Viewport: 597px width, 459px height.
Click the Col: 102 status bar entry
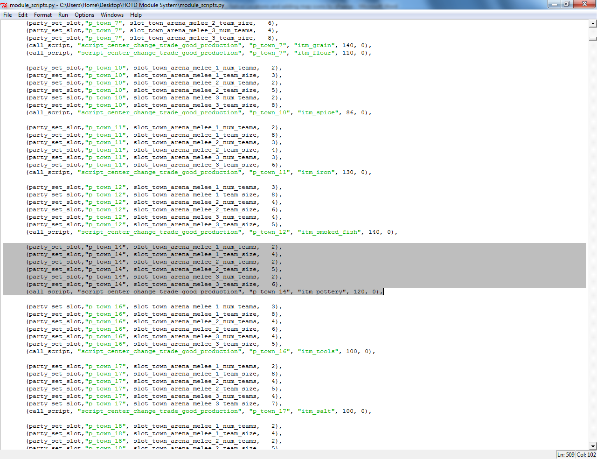pyautogui.click(x=586, y=454)
